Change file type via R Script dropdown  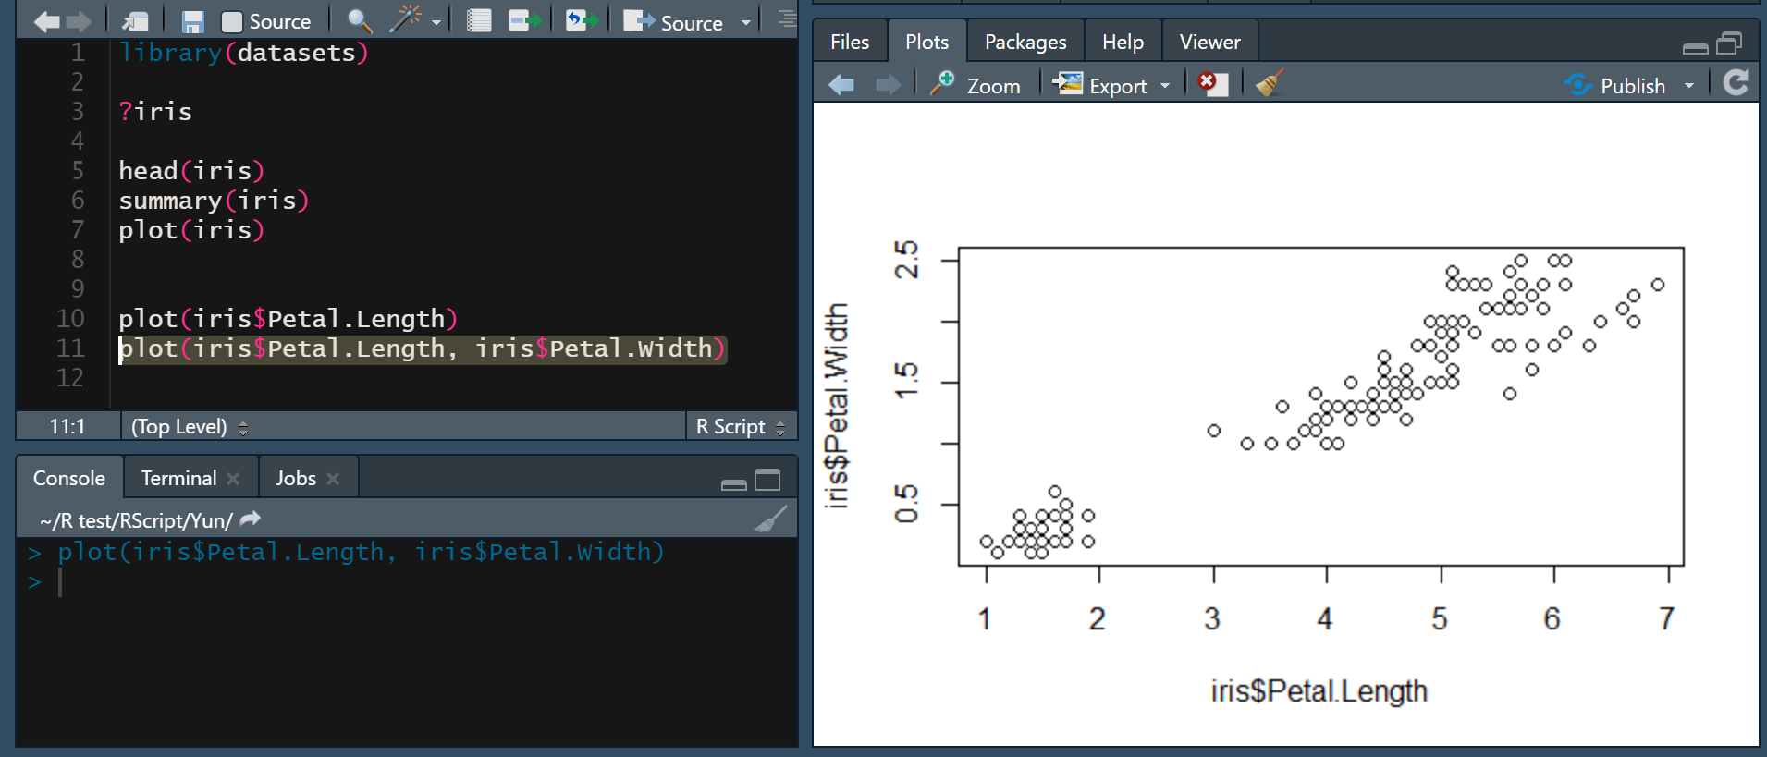(740, 426)
